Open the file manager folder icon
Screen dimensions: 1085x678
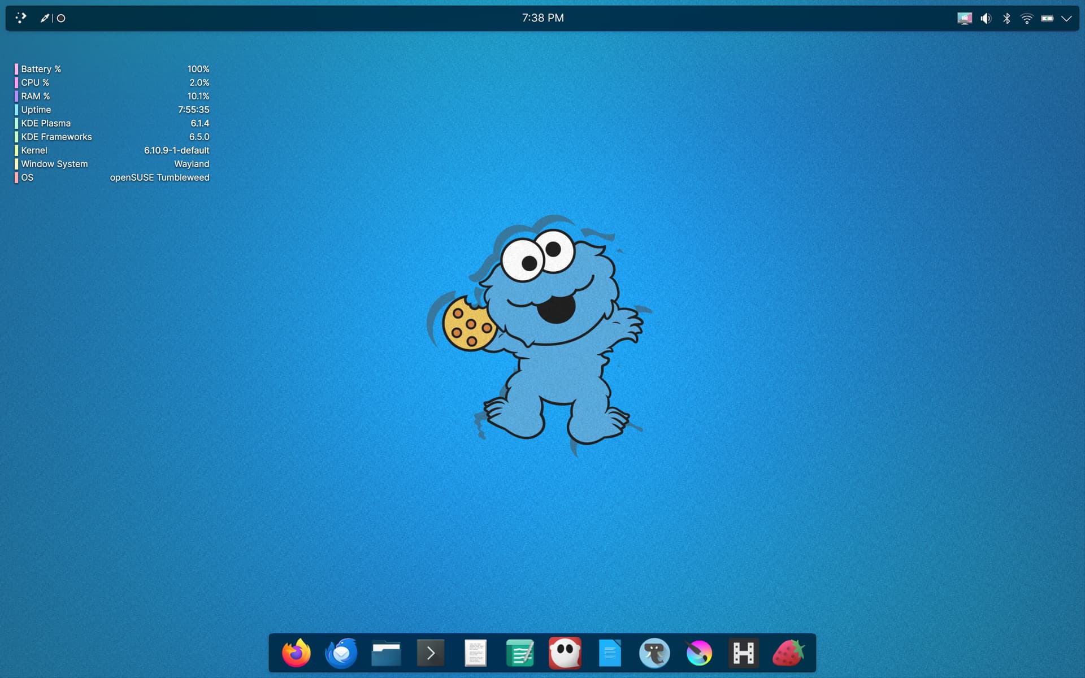[386, 654]
